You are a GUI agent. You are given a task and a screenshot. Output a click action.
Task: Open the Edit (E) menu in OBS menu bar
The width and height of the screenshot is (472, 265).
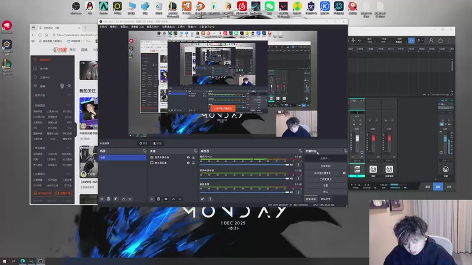113,26
